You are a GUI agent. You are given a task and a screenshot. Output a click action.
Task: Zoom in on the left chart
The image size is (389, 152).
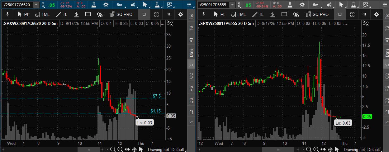[x=120, y=150]
